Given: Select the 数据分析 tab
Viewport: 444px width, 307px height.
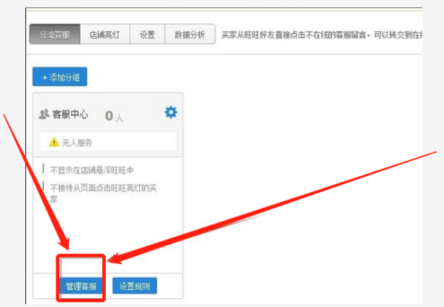Looking at the screenshot, I should pos(189,34).
